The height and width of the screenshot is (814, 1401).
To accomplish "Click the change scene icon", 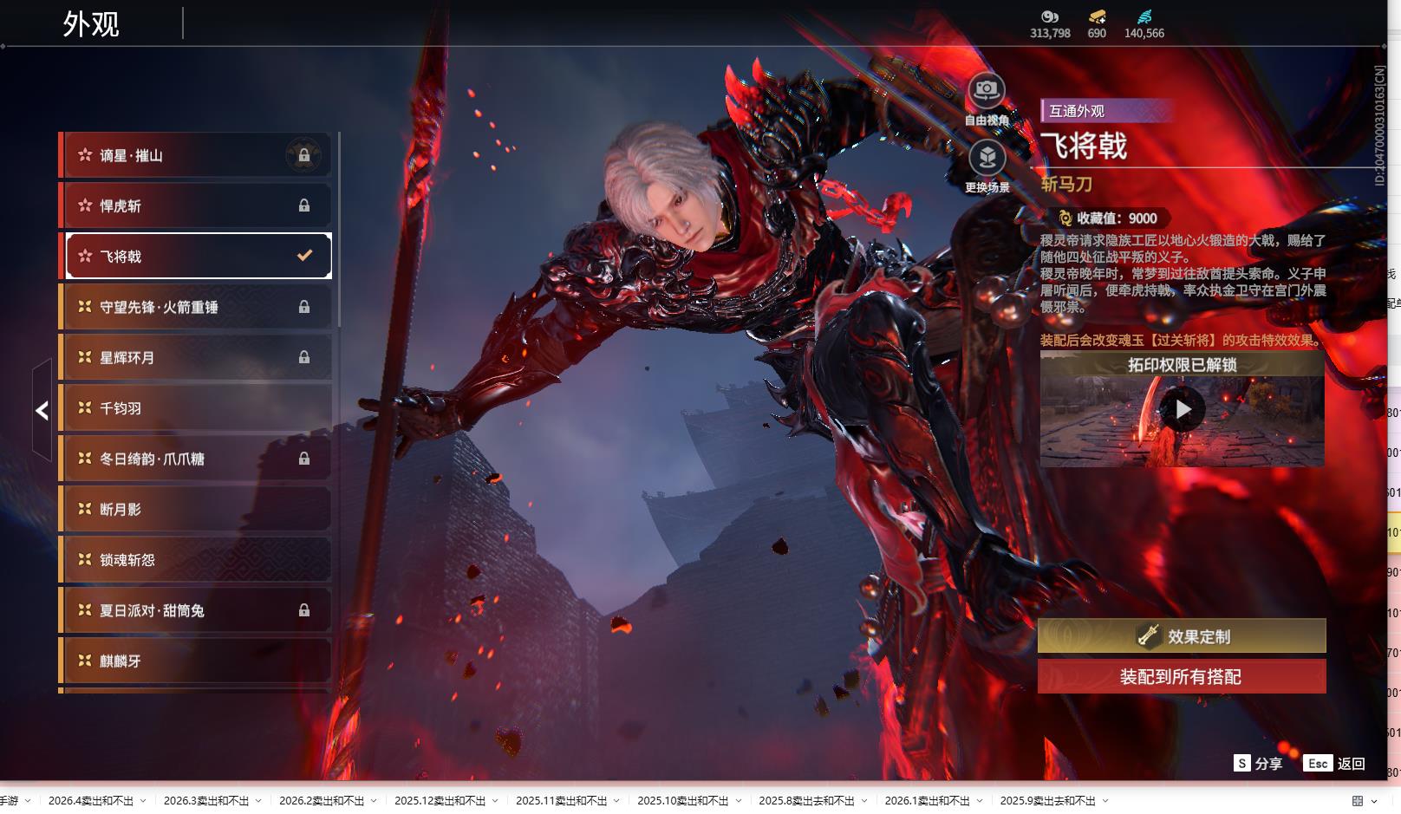I will [x=987, y=158].
